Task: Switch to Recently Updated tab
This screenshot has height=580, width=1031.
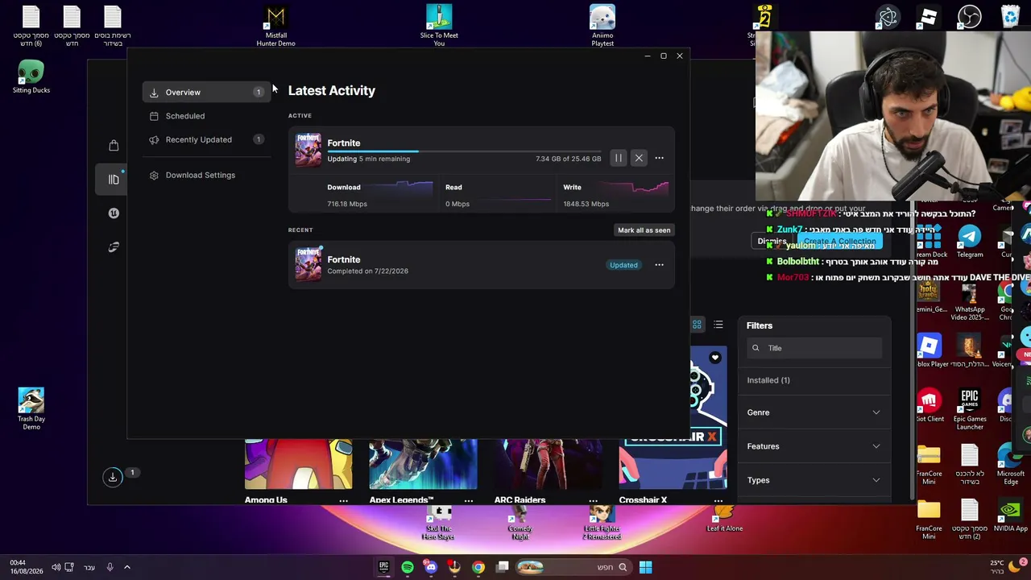Action: point(205,139)
